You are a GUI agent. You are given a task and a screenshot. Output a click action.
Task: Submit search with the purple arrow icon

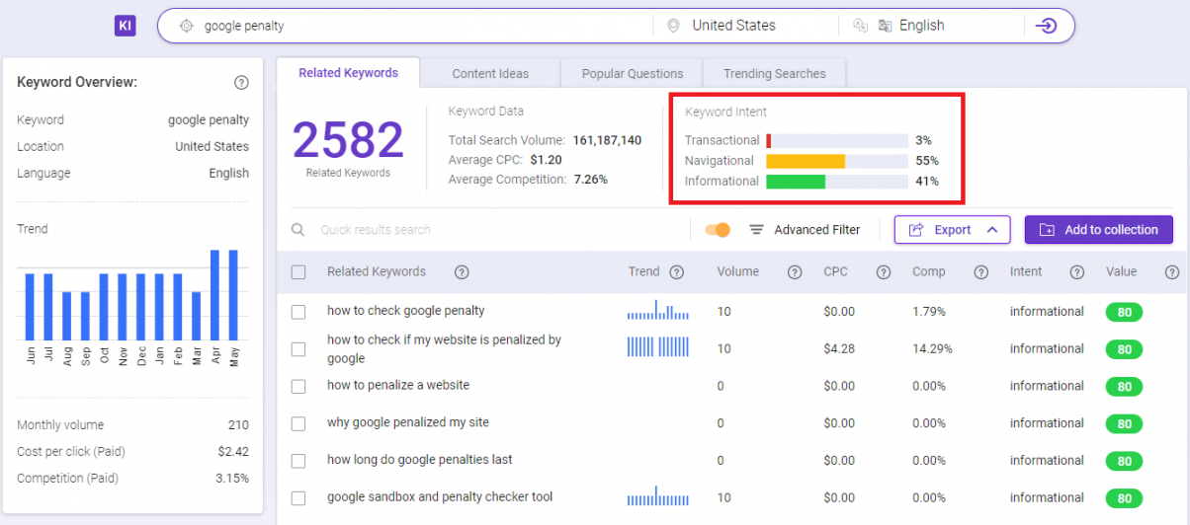1046,26
